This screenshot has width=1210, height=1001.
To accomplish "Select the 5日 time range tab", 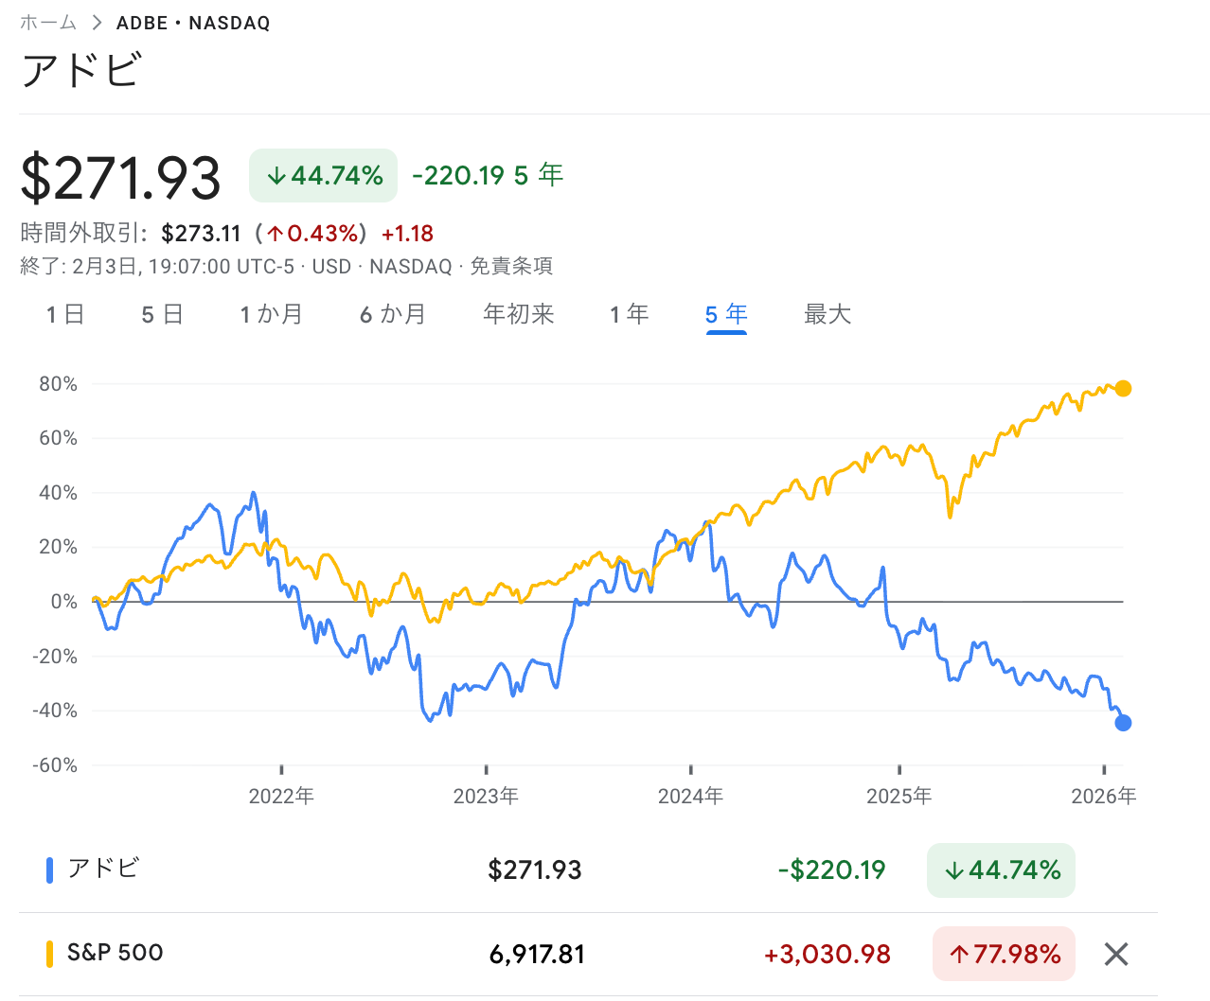I will [x=162, y=315].
